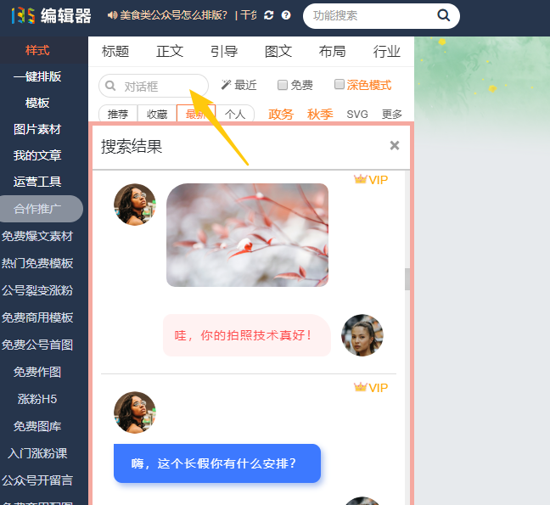
Task: Click the search icon in 对话框 field
Action: pyautogui.click(x=110, y=86)
